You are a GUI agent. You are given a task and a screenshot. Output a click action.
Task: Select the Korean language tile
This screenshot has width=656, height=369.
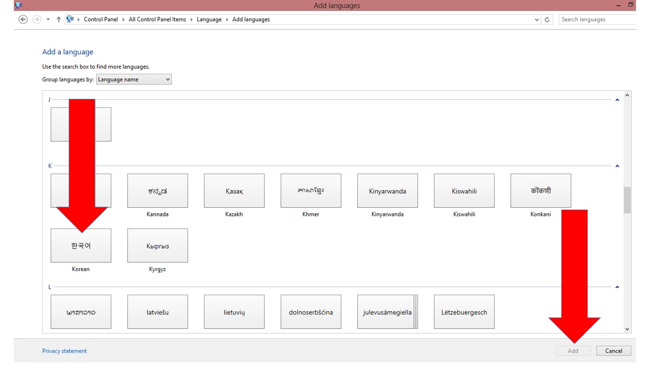(81, 246)
